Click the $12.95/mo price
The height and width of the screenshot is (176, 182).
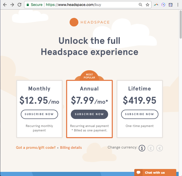pyautogui.click(x=39, y=100)
